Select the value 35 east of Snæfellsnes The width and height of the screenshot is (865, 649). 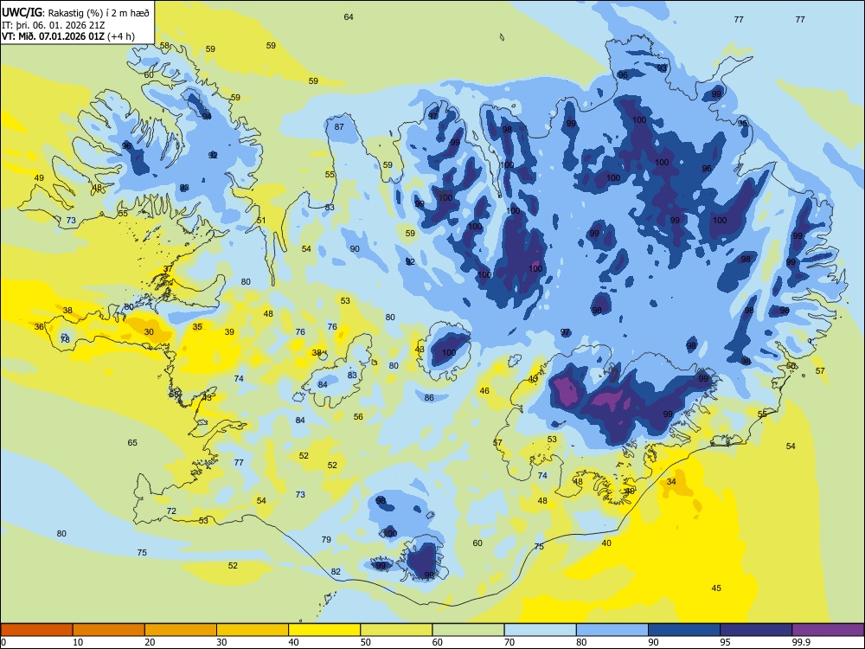[197, 327]
